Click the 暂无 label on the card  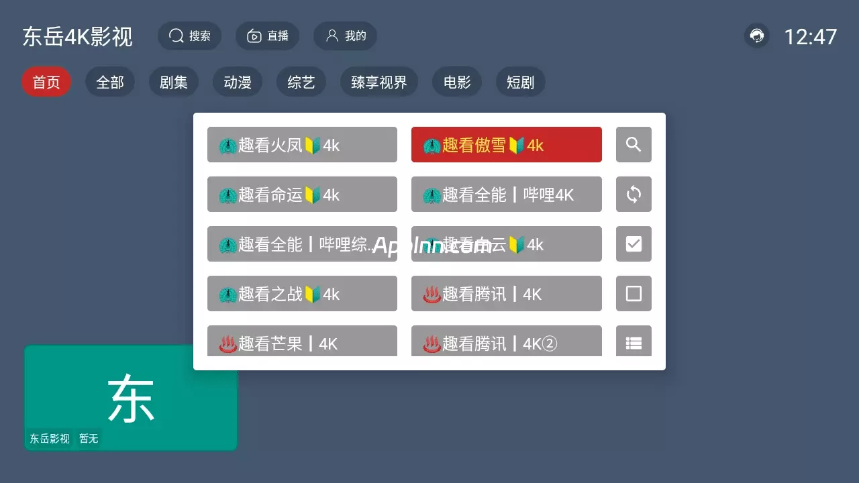[89, 439]
